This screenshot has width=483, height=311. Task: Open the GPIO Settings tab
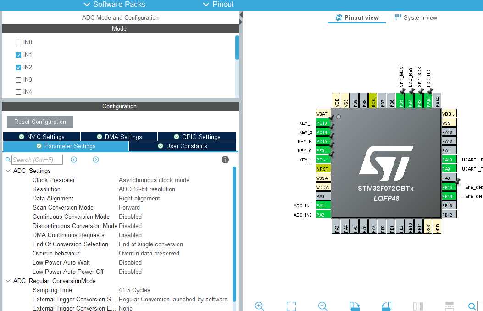197,137
